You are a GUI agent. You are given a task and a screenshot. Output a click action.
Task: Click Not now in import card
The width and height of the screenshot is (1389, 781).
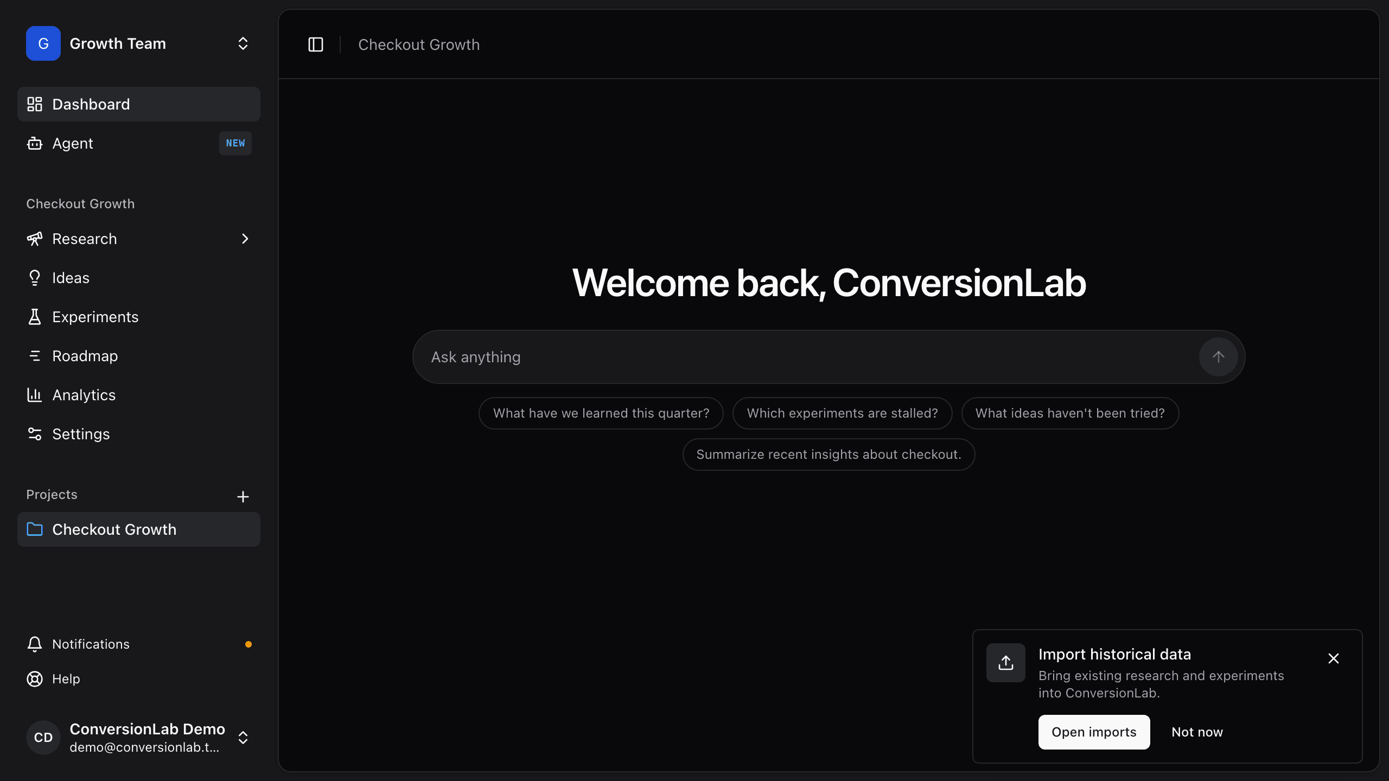click(1197, 732)
